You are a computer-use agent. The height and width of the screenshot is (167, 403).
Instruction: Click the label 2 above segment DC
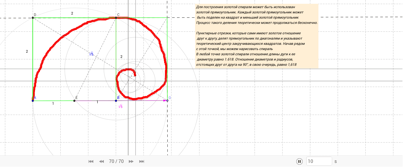72,13
